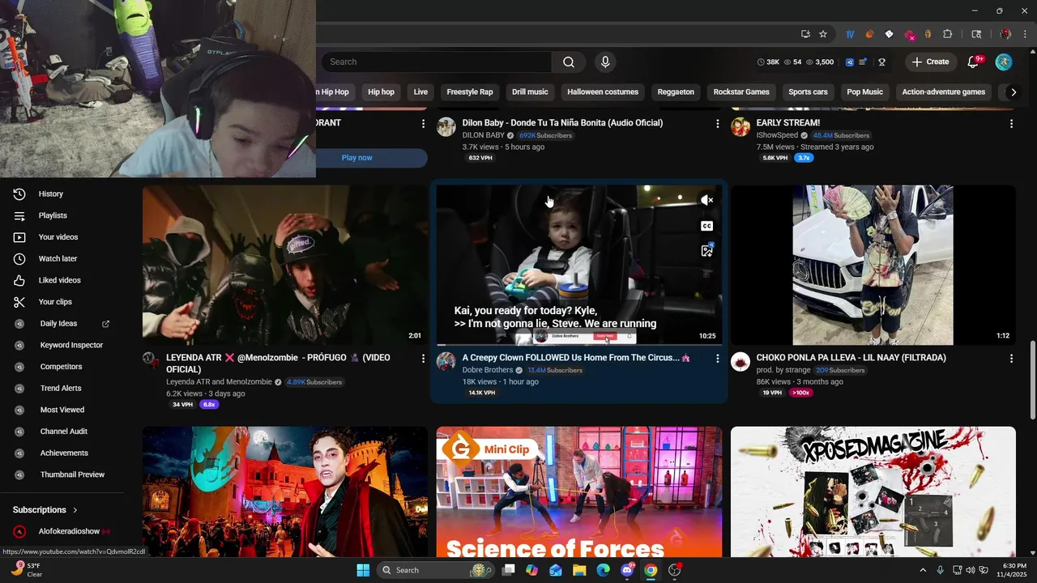Select the Pop Music chip
The width and height of the screenshot is (1037, 583).
tap(865, 92)
